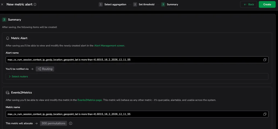Click the green 3 badge beside Summary heading
Image resolution: width=278 pixels, height=129 pixels.
(4, 20)
